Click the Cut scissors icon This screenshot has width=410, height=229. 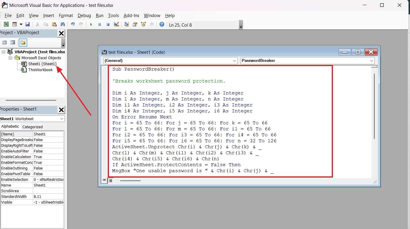pos(37,25)
